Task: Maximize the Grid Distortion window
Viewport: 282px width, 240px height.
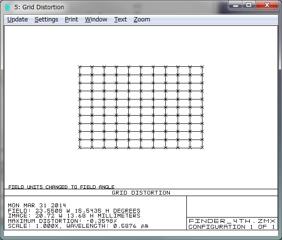Action: point(249,5)
